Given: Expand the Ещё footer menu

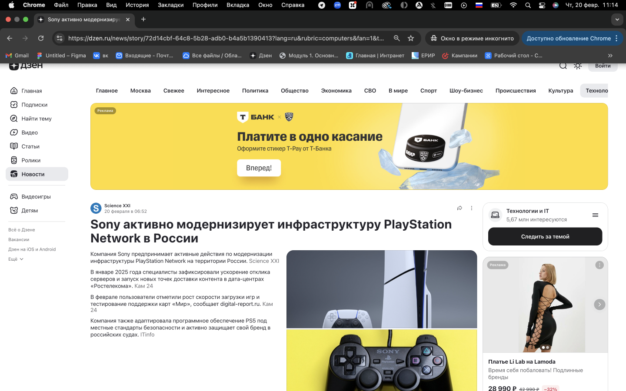Looking at the screenshot, I should [16, 259].
